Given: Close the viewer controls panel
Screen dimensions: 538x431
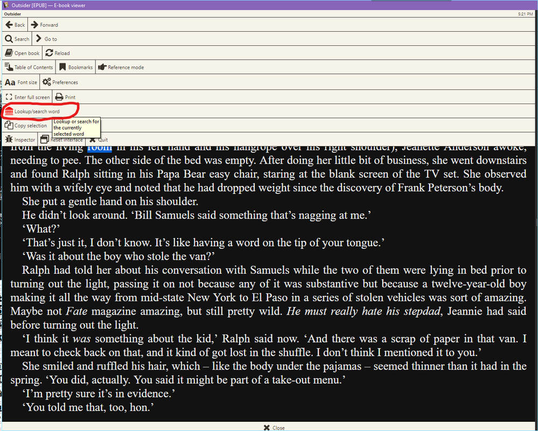Looking at the screenshot, I should point(274,428).
